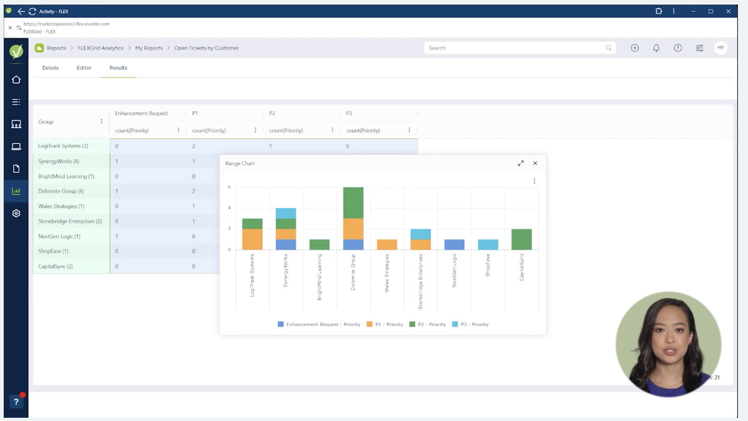Go to My Reports breadcrumb
Image resolution: width=748 pixels, height=421 pixels.
tap(148, 48)
